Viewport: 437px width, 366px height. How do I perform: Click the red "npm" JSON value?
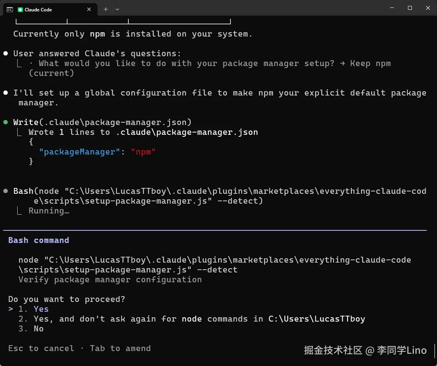click(x=143, y=152)
